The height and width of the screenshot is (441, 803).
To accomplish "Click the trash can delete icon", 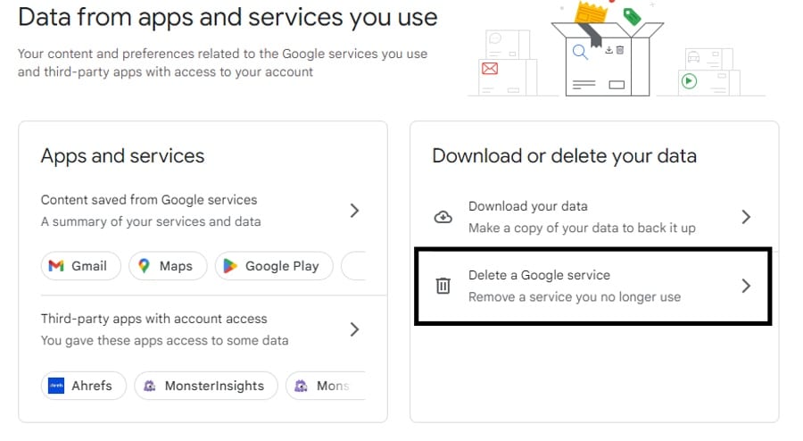I will coord(443,286).
